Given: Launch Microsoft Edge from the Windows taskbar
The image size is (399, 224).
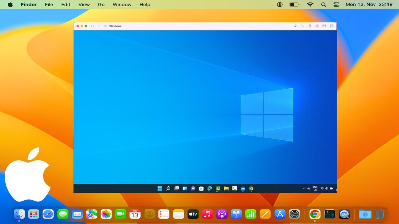Looking at the screenshot, I should 210,189.
